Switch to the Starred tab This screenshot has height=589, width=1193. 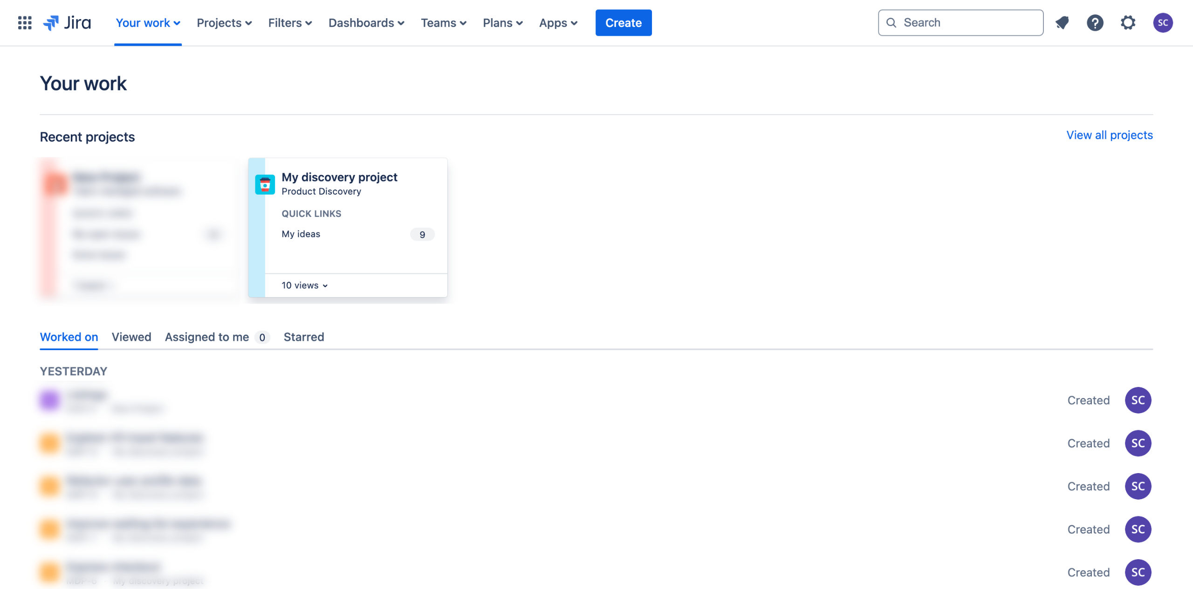[x=304, y=337]
